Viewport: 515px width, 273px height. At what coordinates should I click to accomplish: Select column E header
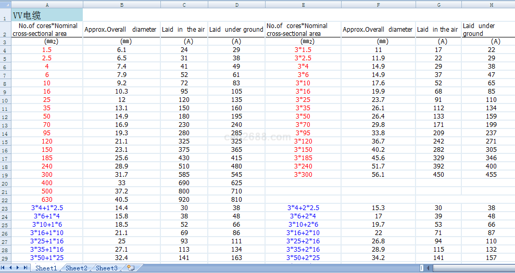pyautogui.click(x=303, y=4)
